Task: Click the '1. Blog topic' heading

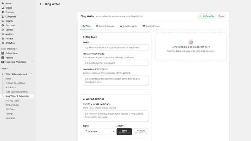Action: click(90, 37)
